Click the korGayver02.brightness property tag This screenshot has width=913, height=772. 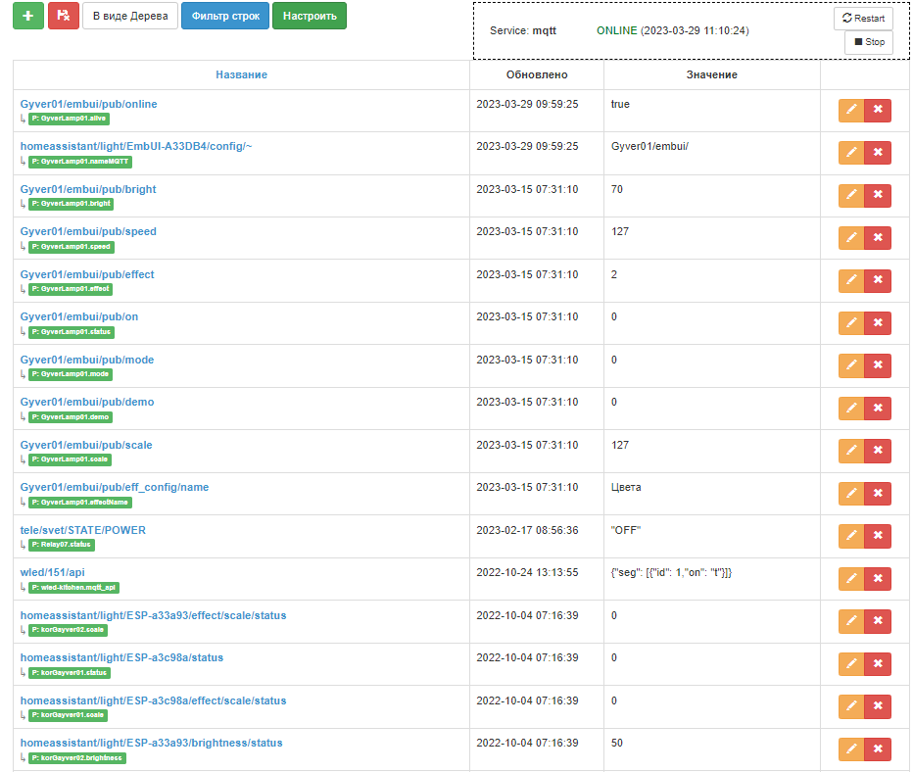tap(76, 758)
